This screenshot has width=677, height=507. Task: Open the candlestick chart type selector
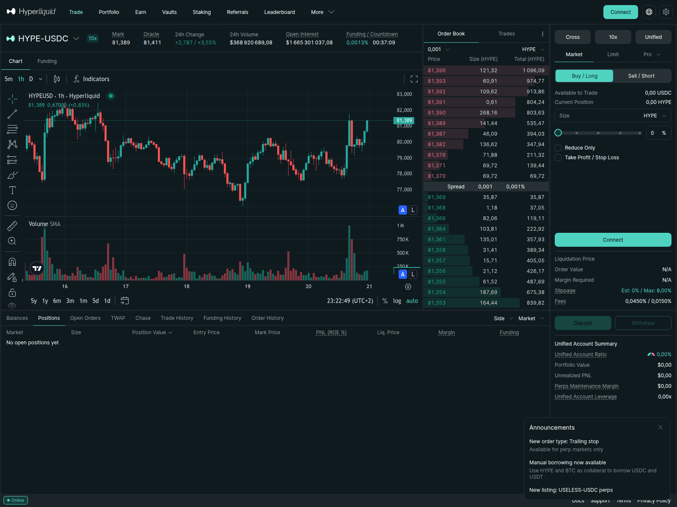pos(57,79)
